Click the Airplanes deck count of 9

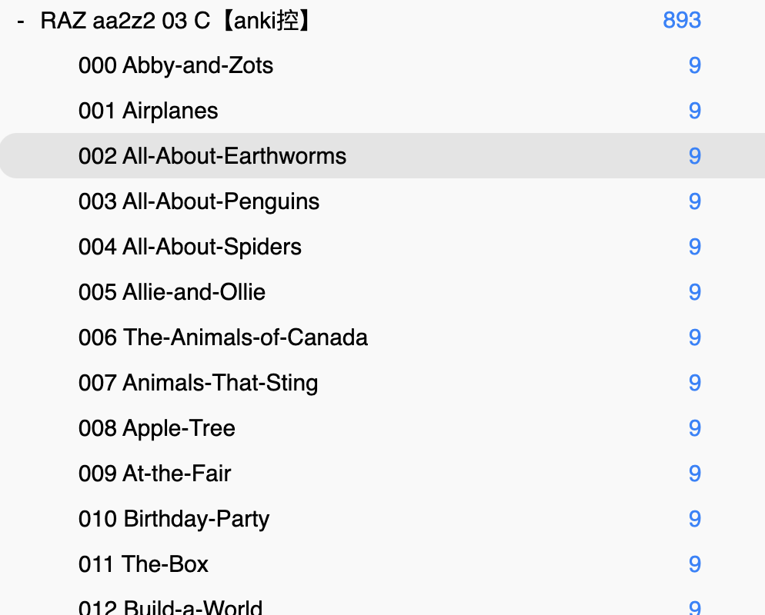tap(694, 111)
